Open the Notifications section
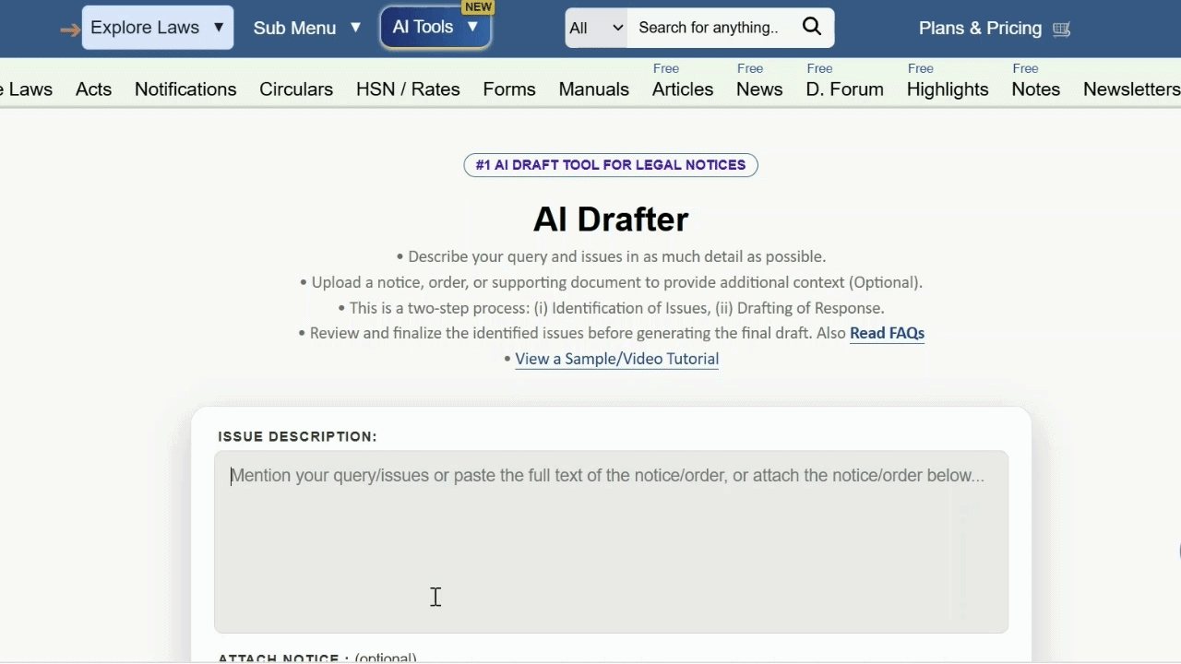Viewport: 1181px width, 664px height. [185, 89]
